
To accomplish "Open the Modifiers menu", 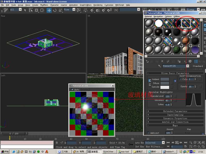I will pyautogui.click(x=44, y=5).
